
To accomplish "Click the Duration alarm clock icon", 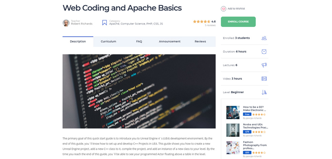I will click(264, 51).
